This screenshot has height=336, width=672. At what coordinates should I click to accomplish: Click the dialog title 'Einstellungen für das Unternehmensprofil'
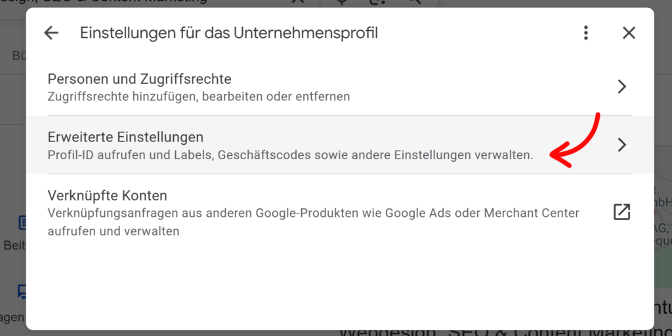[x=228, y=33]
